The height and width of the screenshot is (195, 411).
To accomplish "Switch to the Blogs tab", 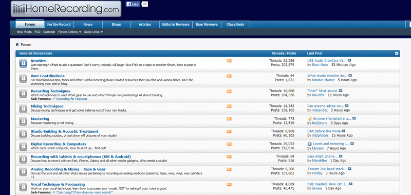I will click(x=117, y=24).
